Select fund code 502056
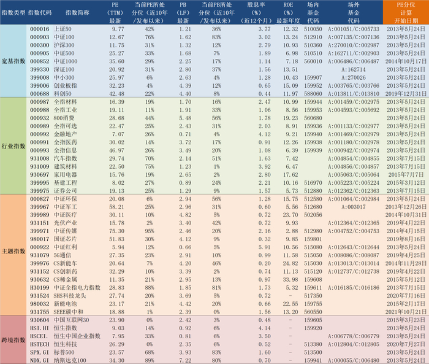The height and width of the screenshot is (364, 429). (313, 215)
